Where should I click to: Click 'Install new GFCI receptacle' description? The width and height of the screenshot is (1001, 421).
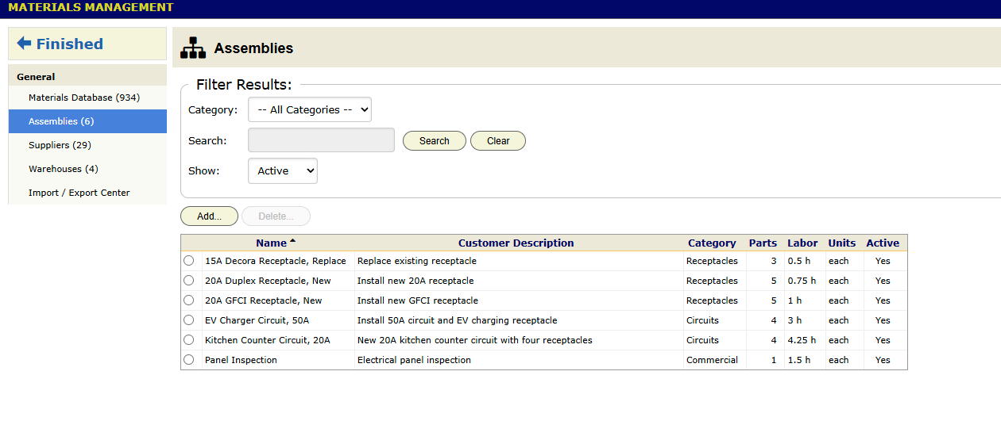click(x=418, y=300)
